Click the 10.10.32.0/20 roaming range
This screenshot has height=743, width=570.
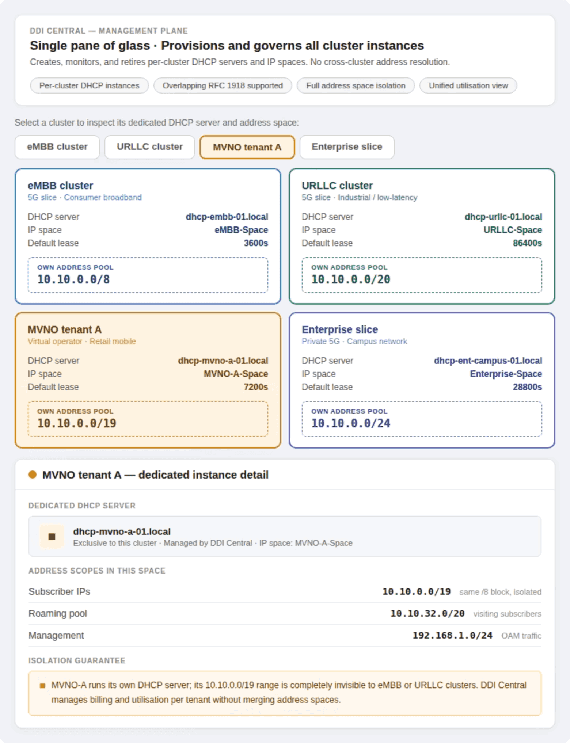(x=427, y=614)
